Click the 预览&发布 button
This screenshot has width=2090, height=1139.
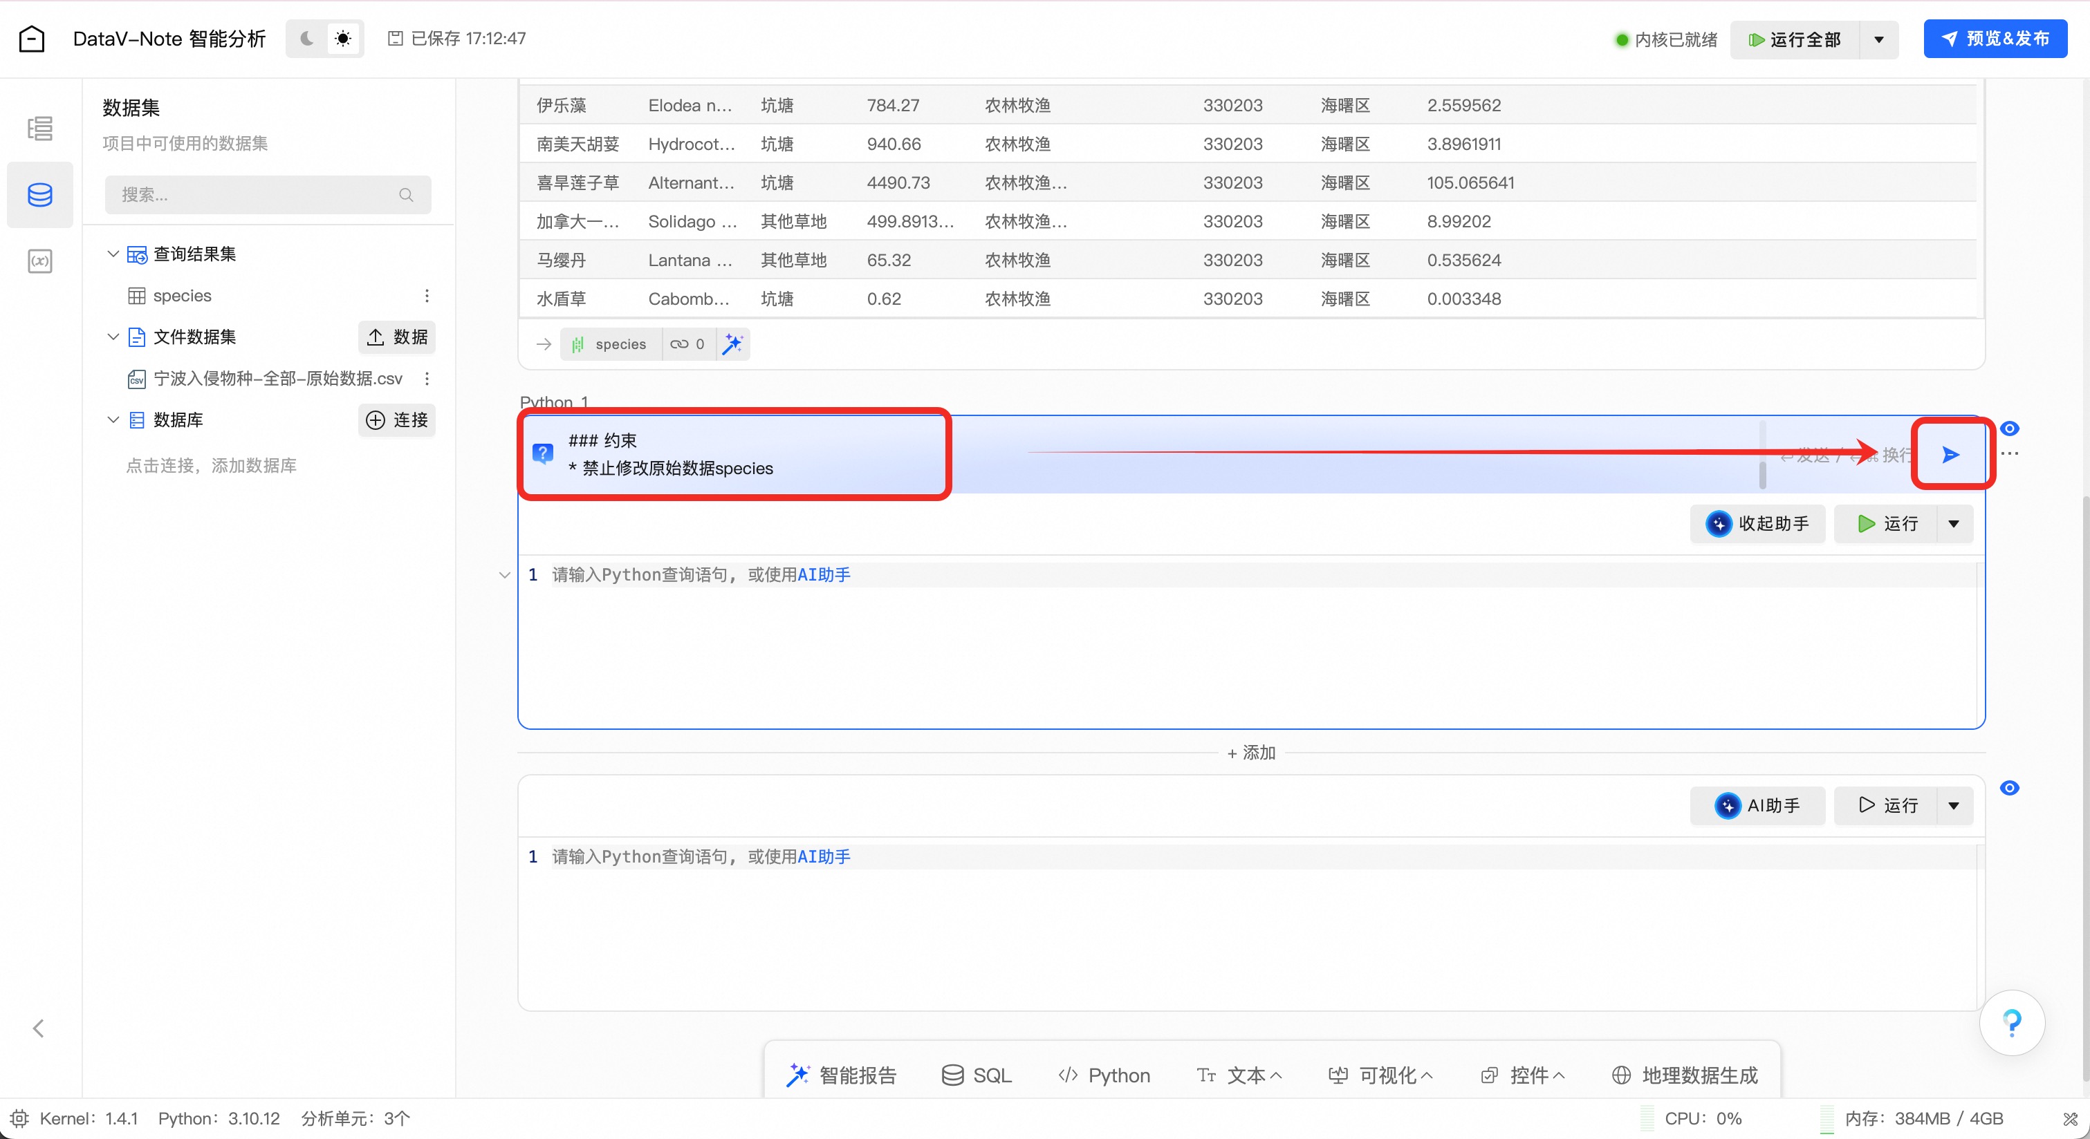point(1995,38)
